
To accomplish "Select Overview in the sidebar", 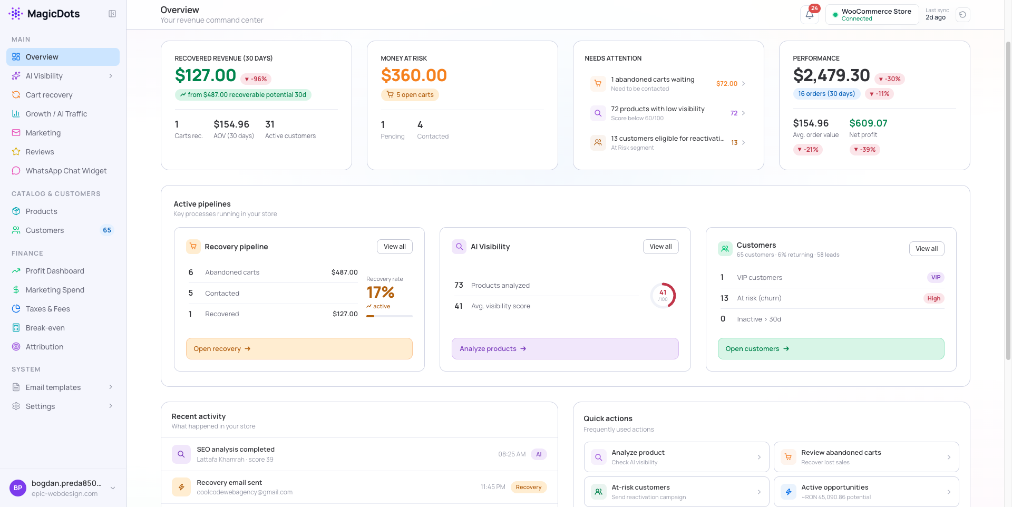I will [63, 57].
